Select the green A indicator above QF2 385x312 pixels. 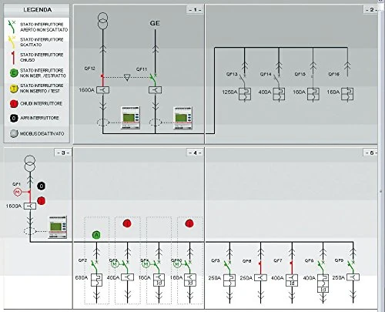click(x=96, y=235)
